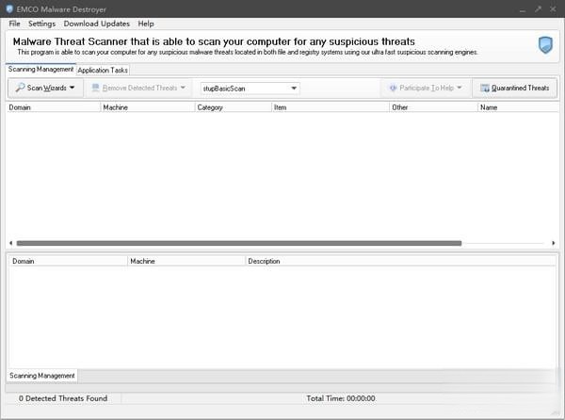This screenshot has width=565, height=420.
Task: Expand the Participate To Help arrow
Action: (460, 88)
